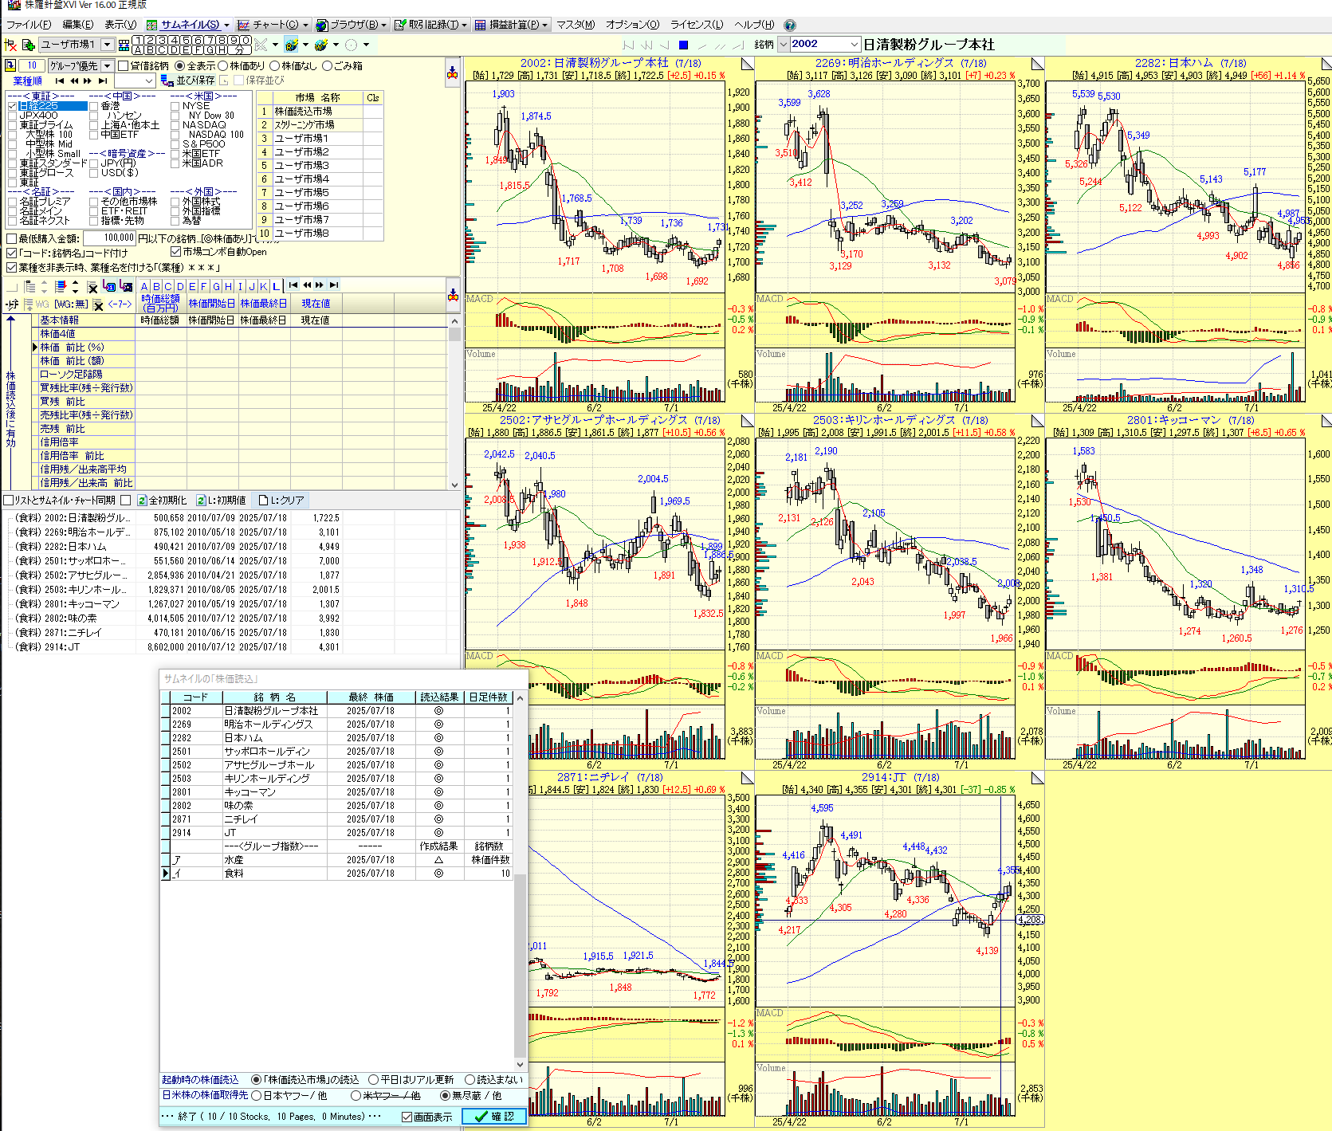
Task: Click the circled 分 button
Action: point(239,49)
